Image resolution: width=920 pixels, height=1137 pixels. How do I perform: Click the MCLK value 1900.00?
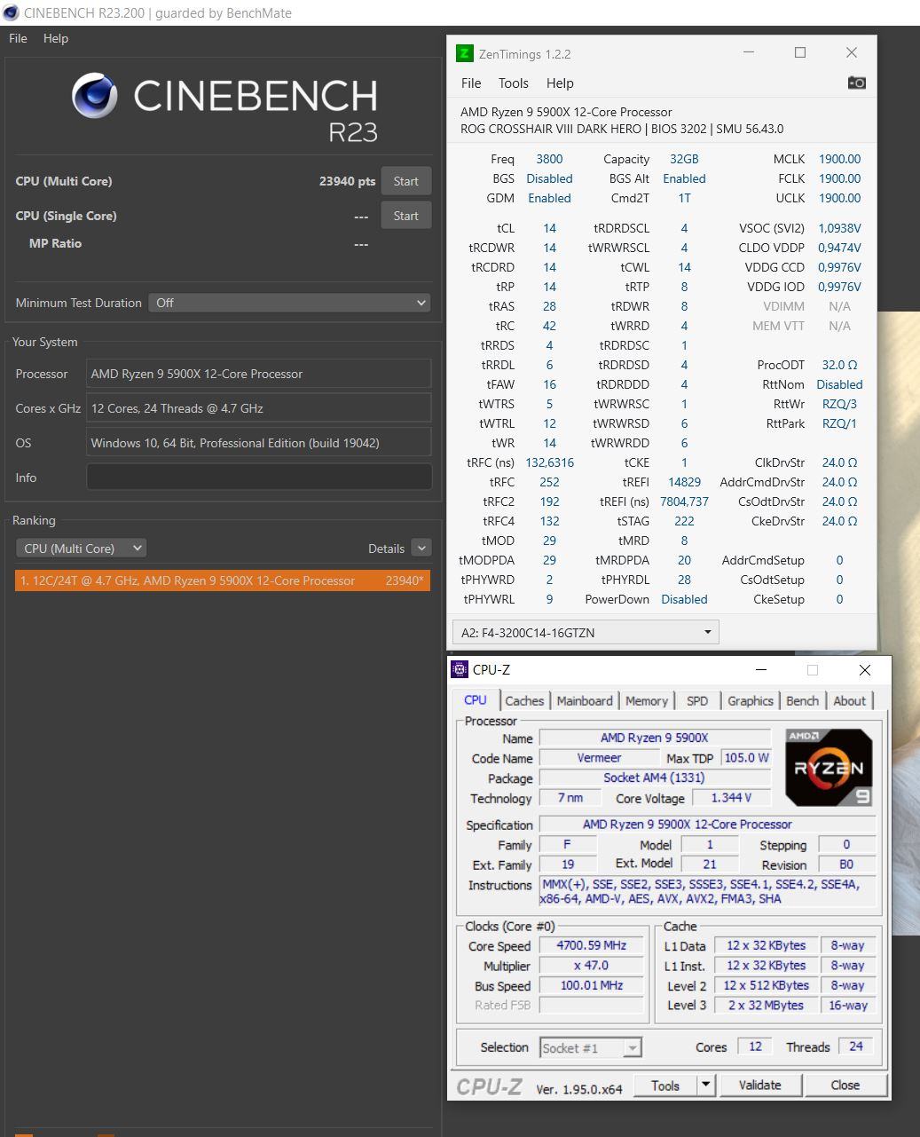(x=839, y=159)
